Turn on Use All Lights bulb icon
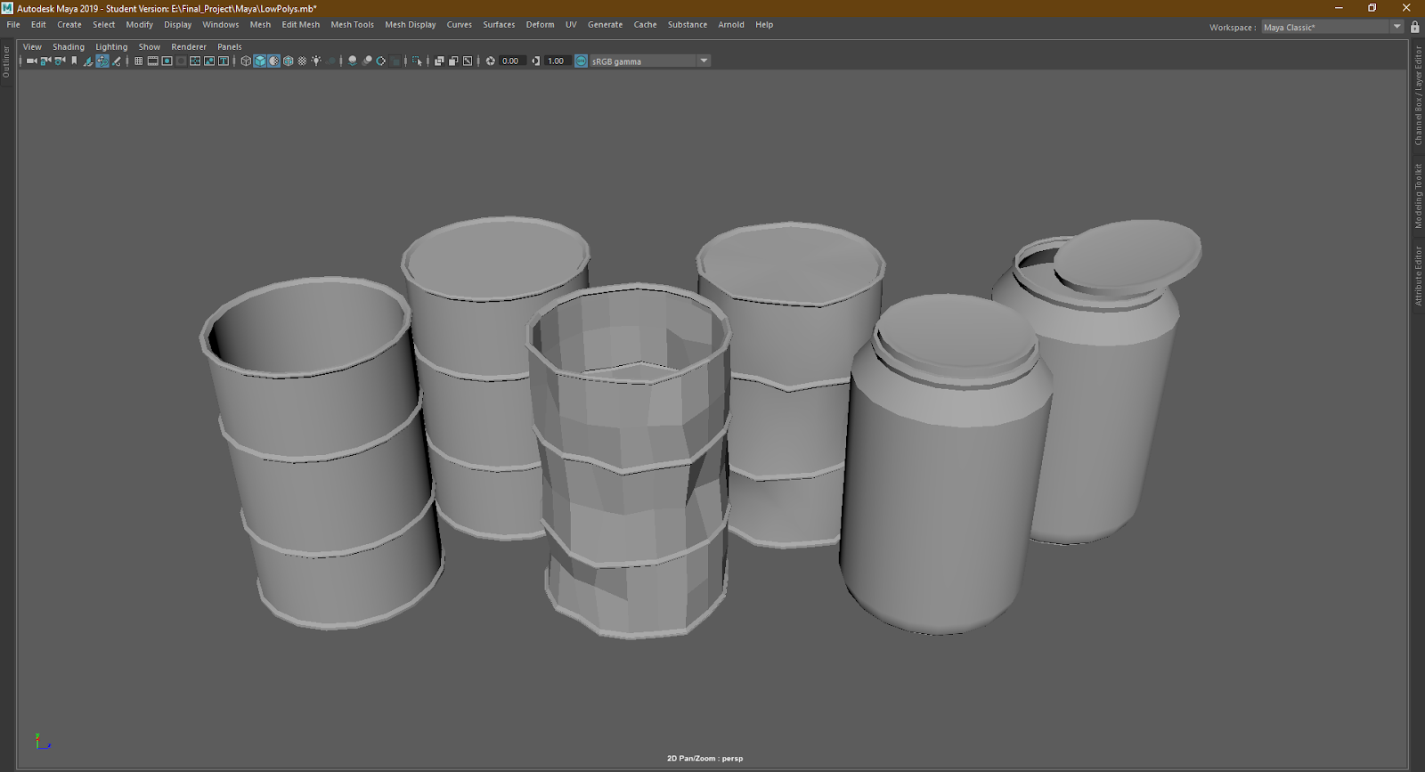1425x772 pixels. [x=316, y=61]
